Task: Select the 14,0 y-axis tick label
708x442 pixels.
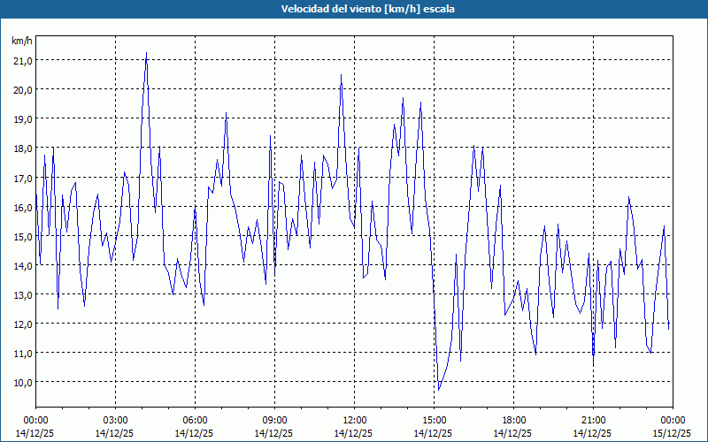Action: (x=22, y=265)
